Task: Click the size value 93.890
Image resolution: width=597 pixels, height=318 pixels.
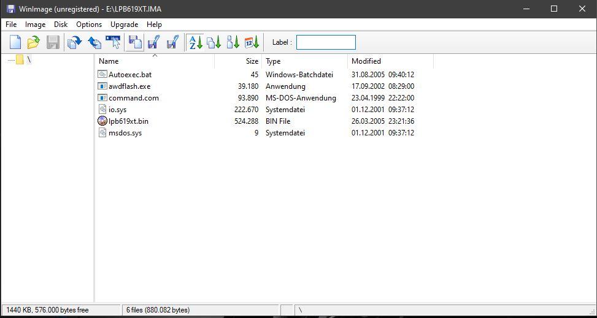Action: click(248, 98)
